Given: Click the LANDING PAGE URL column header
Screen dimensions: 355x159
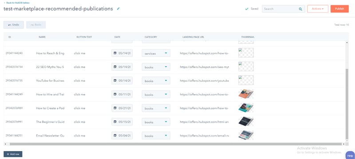Looking at the screenshot, I should [193, 37].
